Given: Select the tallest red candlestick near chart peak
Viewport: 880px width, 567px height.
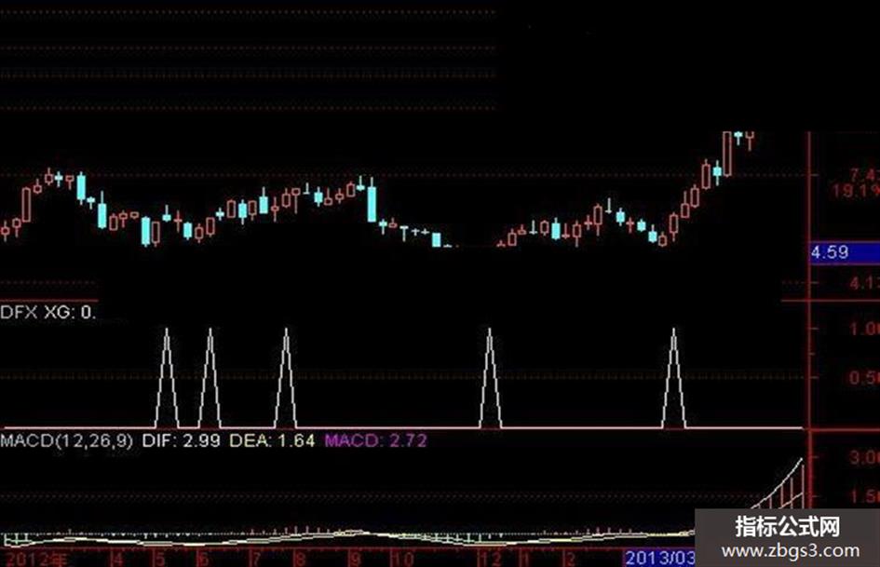Looking at the screenshot, I should (x=727, y=154).
